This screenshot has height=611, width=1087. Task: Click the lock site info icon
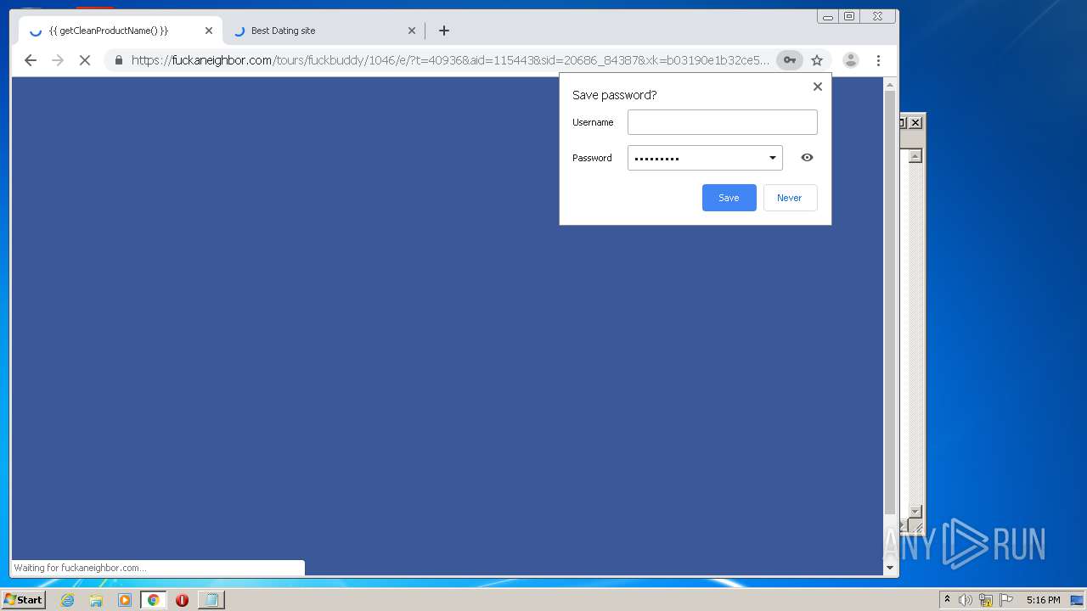(x=118, y=60)
